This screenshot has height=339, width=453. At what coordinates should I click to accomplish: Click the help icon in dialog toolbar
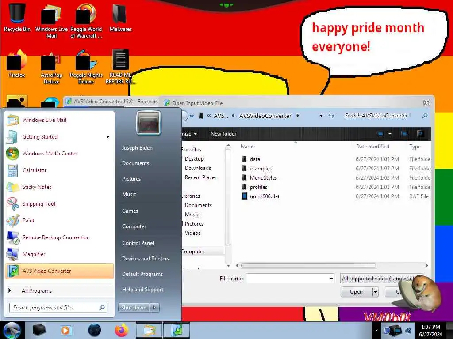(421, 134)
